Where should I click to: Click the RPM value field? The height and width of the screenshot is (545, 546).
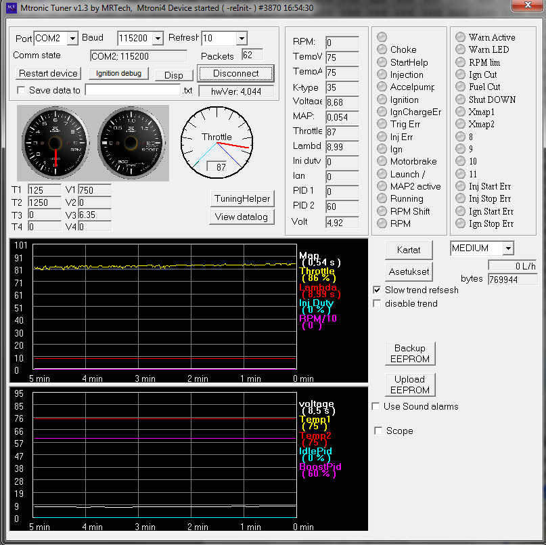[x=342, y=43]
